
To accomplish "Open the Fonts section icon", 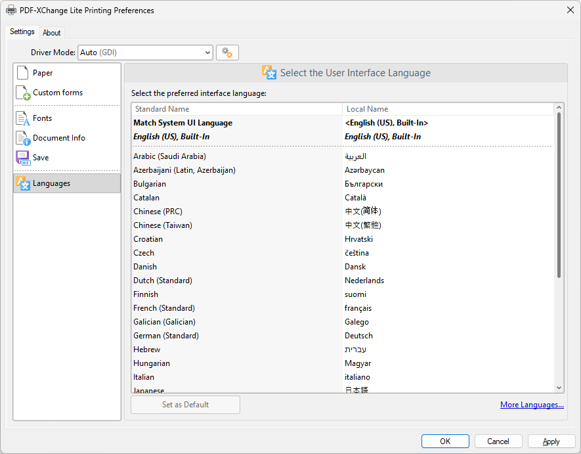I will [x=23, y=118].
